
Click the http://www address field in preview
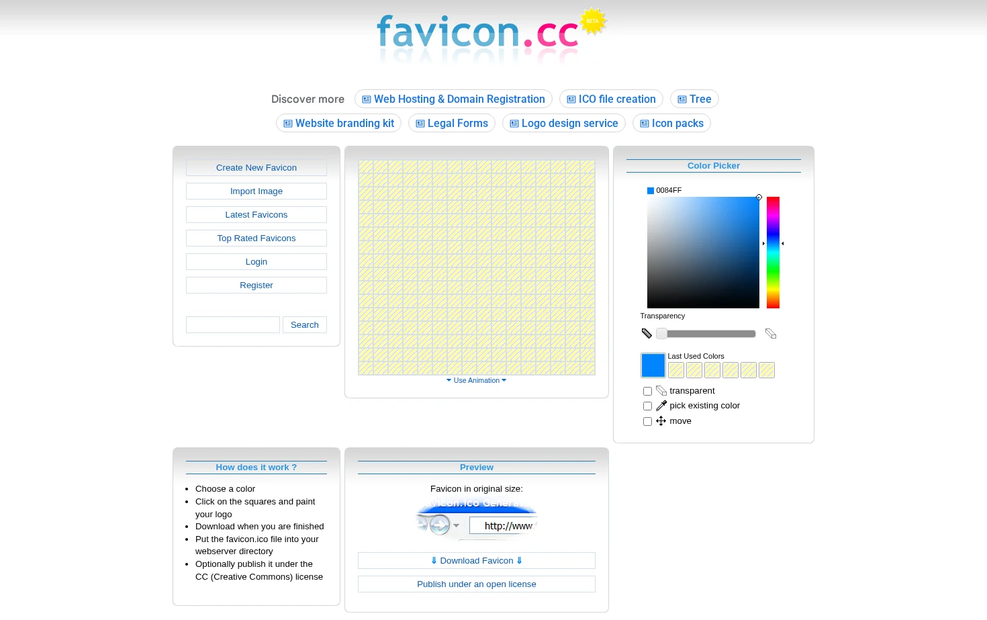click(504, 526)
